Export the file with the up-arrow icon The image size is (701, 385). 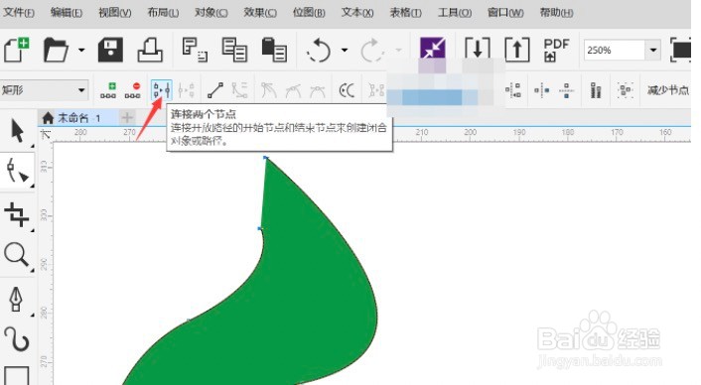(x=516, y=50)
